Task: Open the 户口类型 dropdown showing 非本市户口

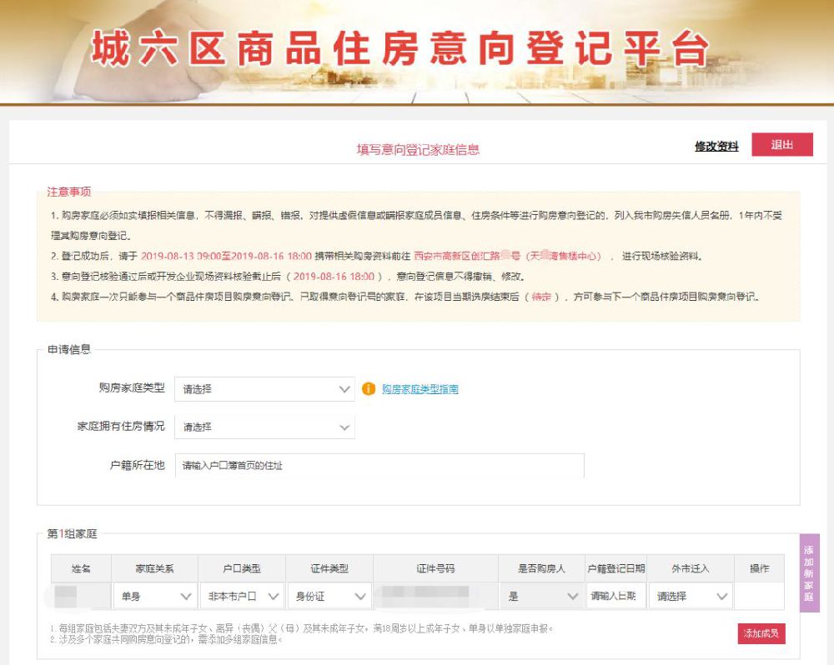Action: tap(242, 597)
